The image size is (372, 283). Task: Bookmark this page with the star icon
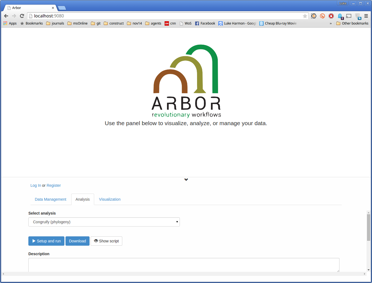pos(305,16)
